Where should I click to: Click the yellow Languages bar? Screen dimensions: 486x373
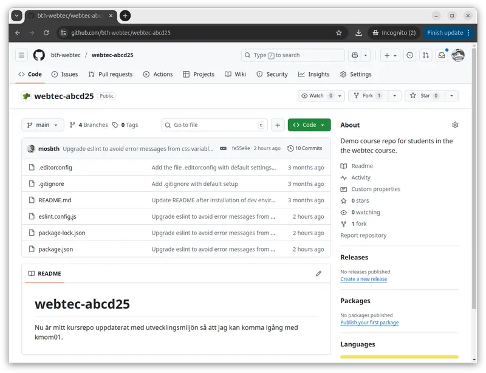(x=399, y=357)
